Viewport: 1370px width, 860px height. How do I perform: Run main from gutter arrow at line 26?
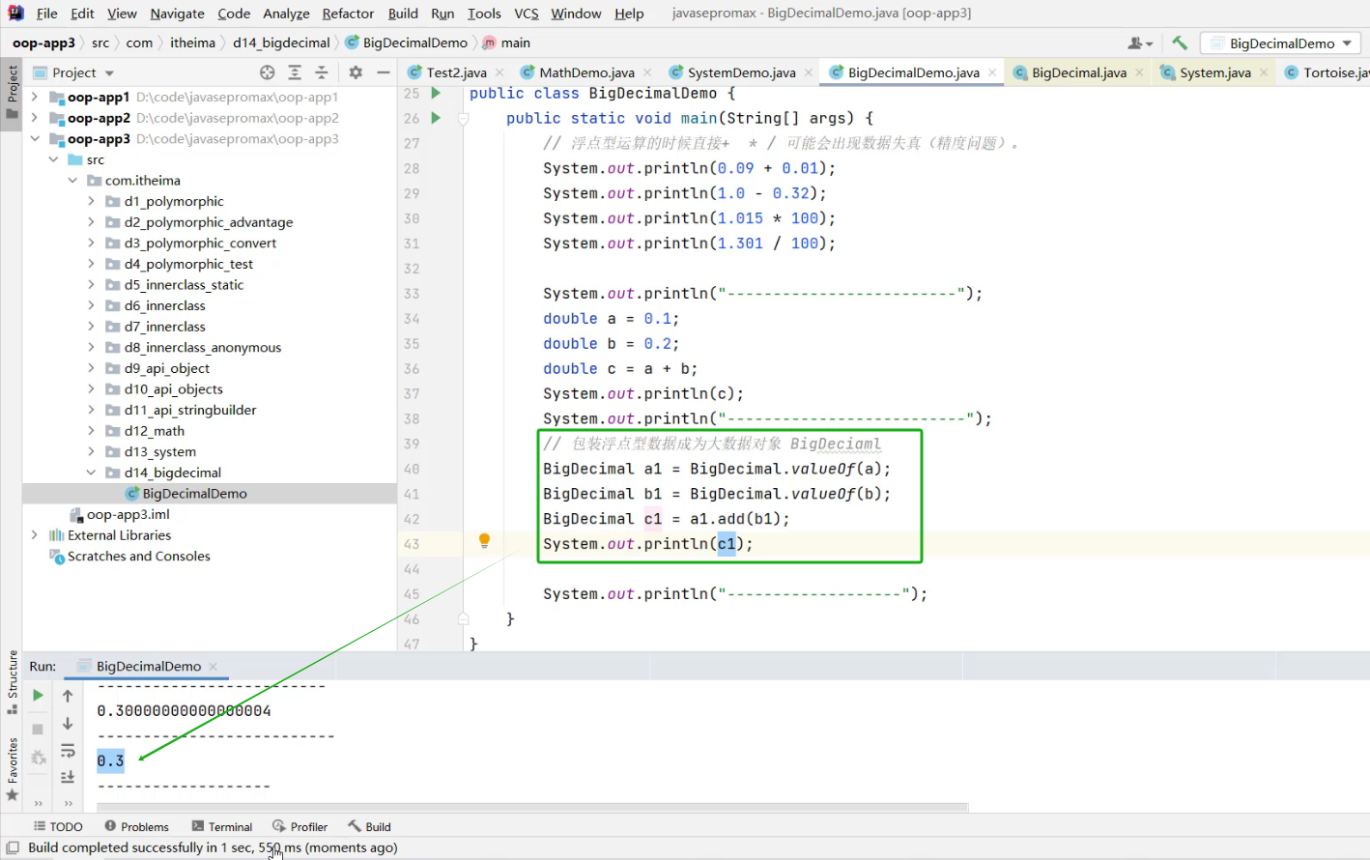(436, 118)
